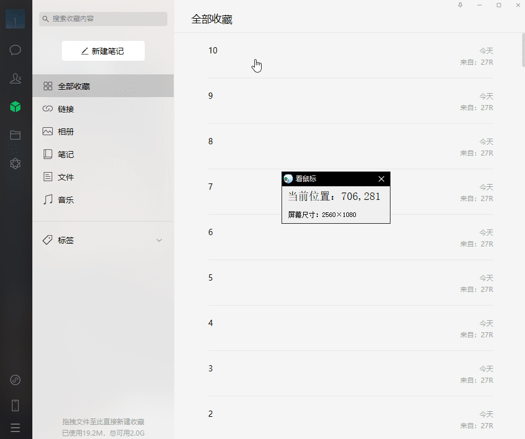Close the 看鼠标 popup window
This screenshot has width=525, height=439.
(381, 179)
